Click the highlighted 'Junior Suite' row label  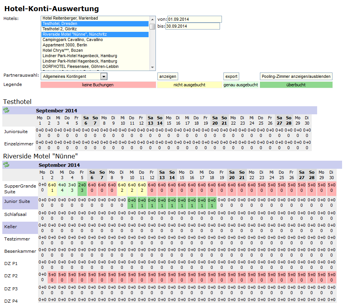point(20,201)
